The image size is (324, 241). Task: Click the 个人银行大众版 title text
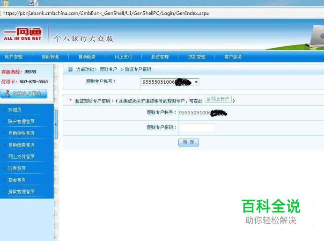click(83, 38)
